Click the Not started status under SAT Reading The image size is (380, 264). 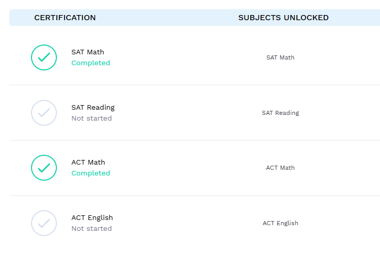coord(92,119)
